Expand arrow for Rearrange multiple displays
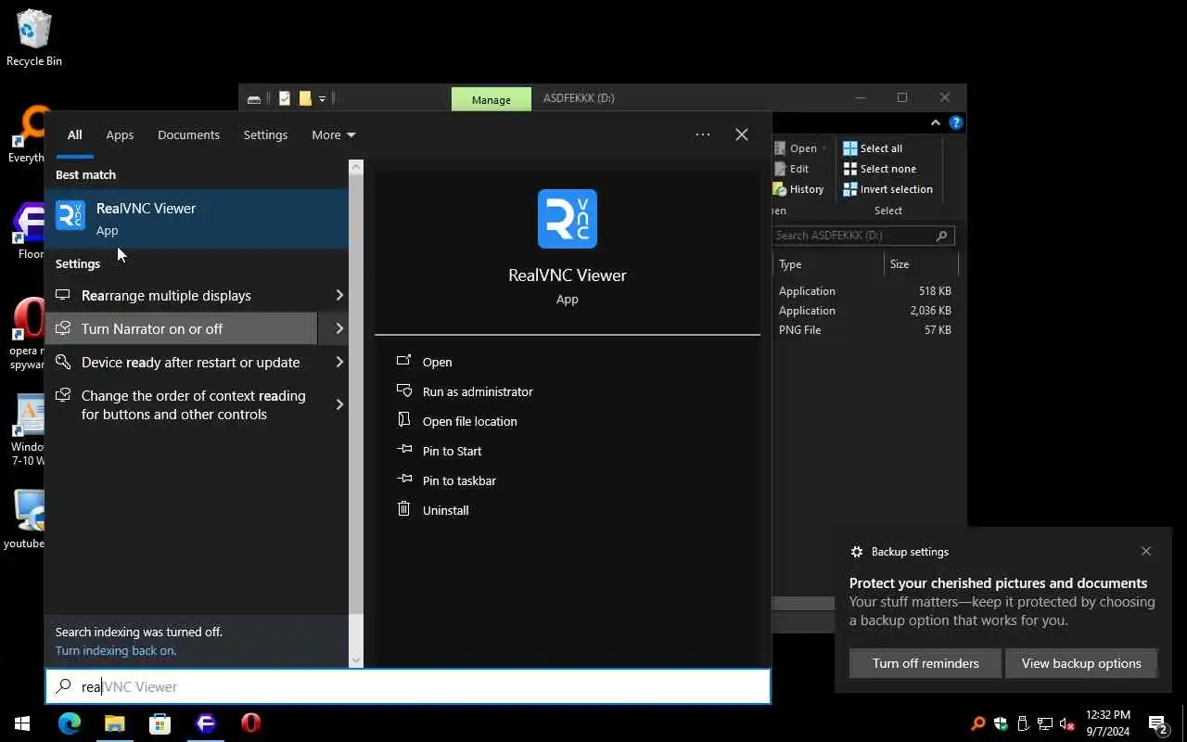Viewport: 1187px width, 742px height. click(x=339, y=295)
